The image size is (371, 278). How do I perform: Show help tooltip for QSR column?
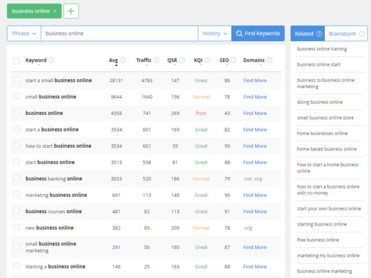coord(181,60)
